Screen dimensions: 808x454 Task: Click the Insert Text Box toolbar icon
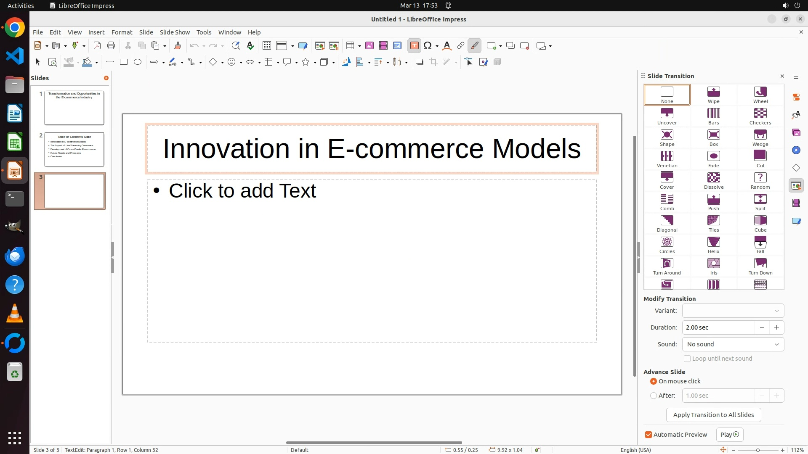(414, 46)
